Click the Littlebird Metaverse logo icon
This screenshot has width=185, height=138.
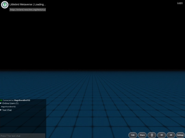(x=5, y=5)
